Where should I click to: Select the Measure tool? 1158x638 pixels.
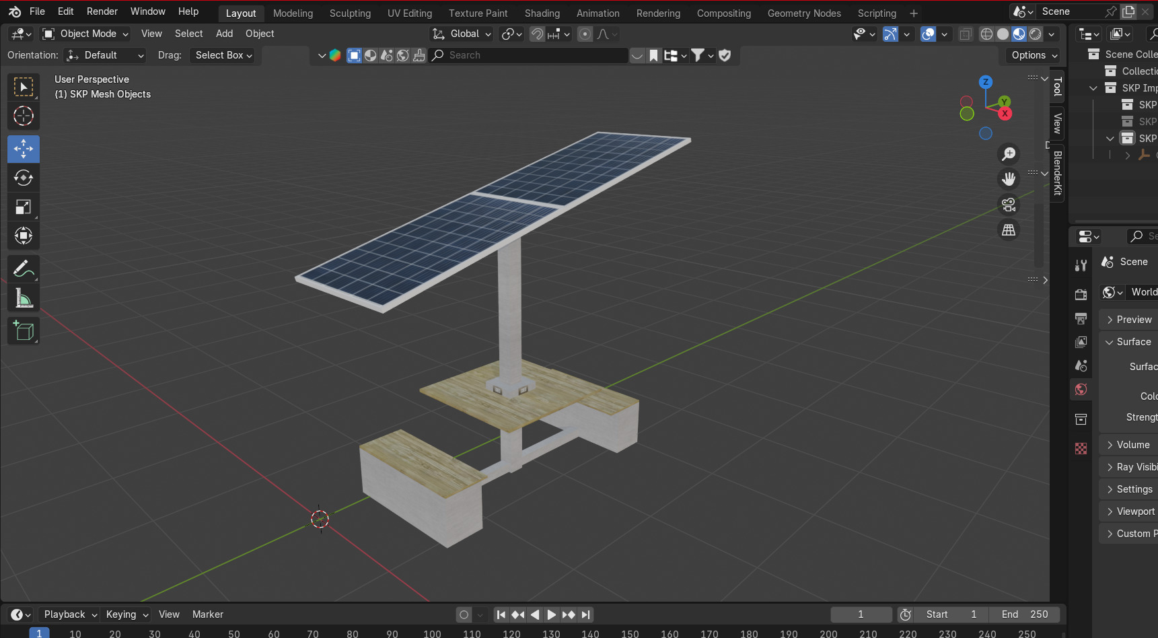click(x=24, y=297)
